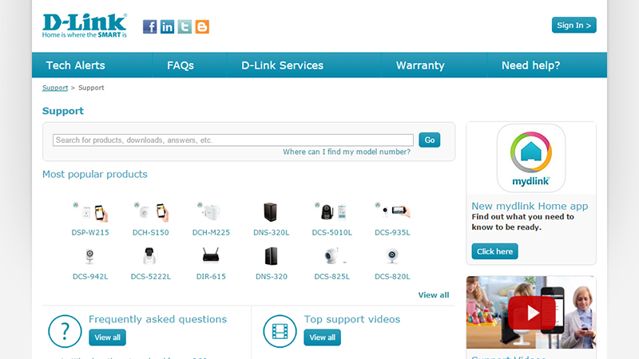The image size is (639, 359).
Task: View all frequently asked questions
Action: (107, 337)
